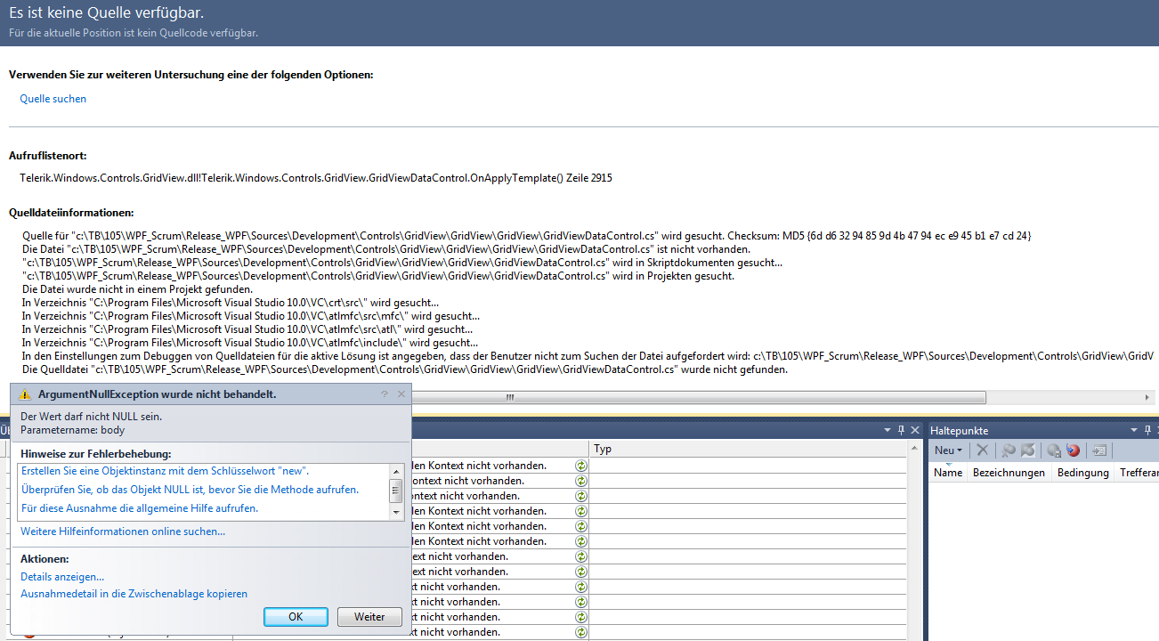Click the Haltepunkte panel title
This screenshot has height=641, width=1159.
[960, 430]
